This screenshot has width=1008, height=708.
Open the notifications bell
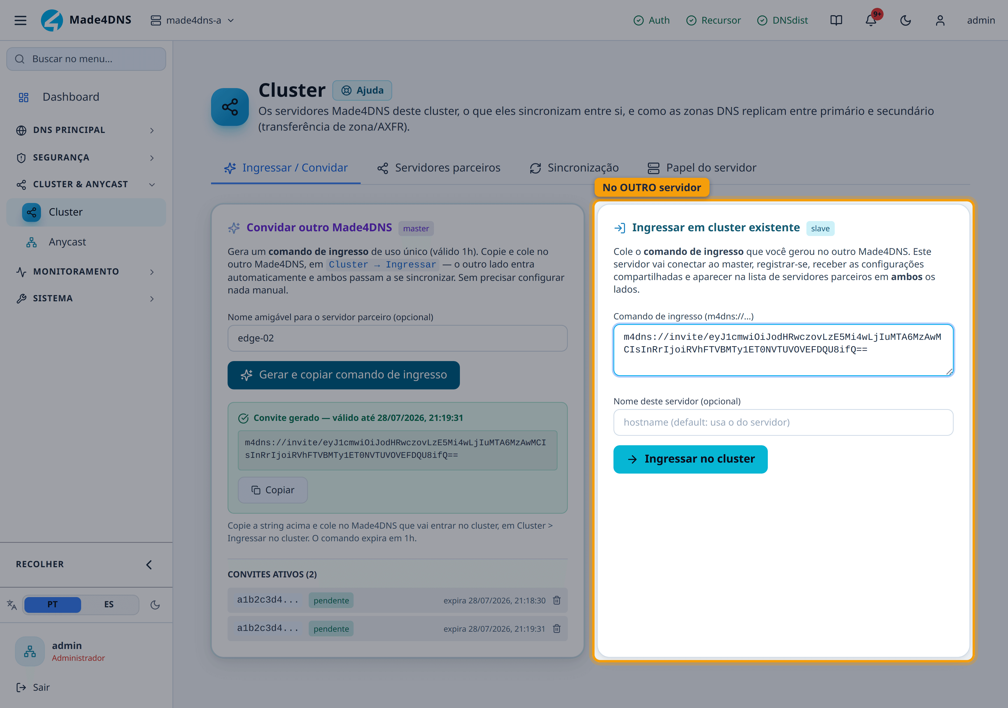pyautogui.click(x=871, y=21)
